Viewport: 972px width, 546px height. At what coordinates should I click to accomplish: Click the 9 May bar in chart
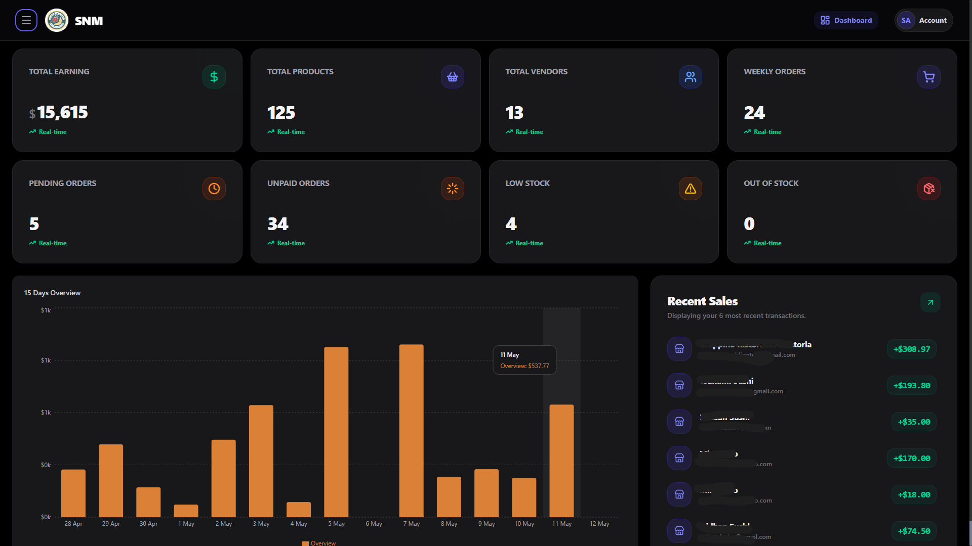tap(487, 493)
